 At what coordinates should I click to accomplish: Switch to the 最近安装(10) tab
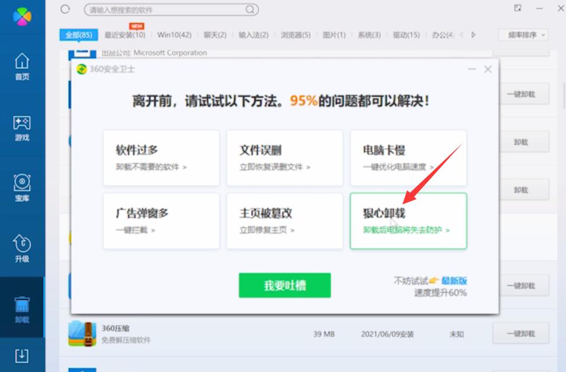coord(125,35)
